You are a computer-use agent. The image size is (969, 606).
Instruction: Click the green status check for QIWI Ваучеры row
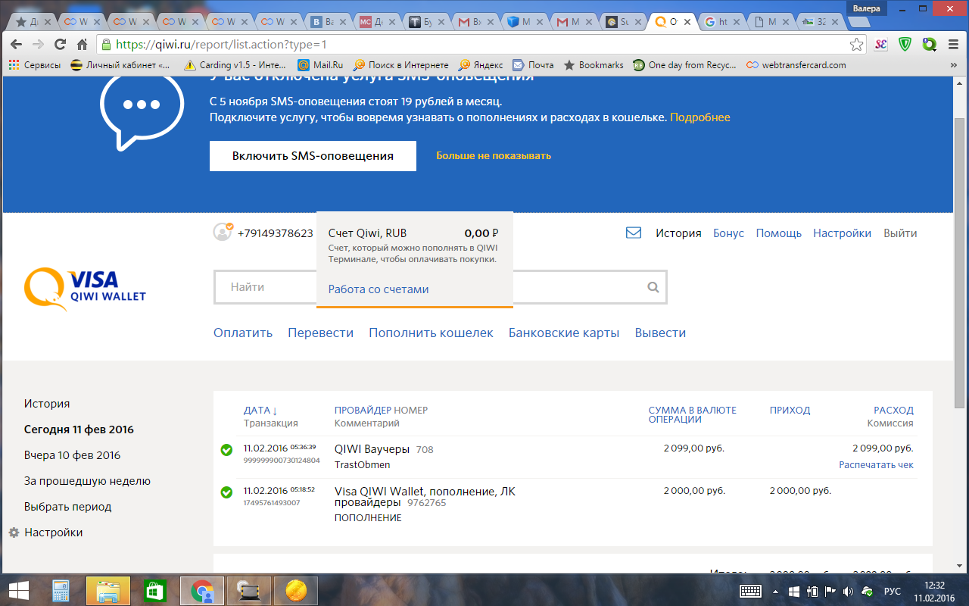pyautogui.click(x=226, y=450)
